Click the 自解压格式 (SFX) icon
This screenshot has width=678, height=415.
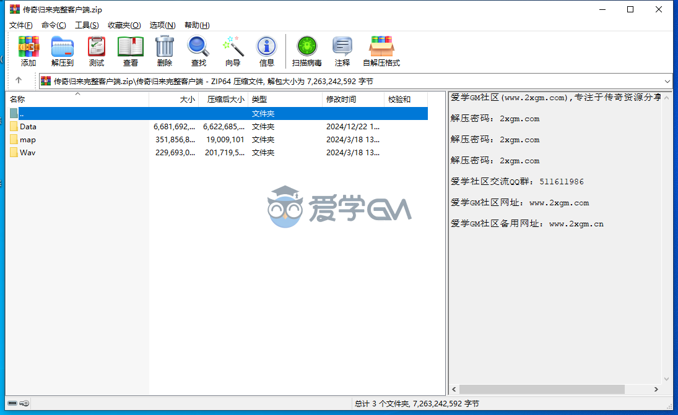click(x=381, y=46)
